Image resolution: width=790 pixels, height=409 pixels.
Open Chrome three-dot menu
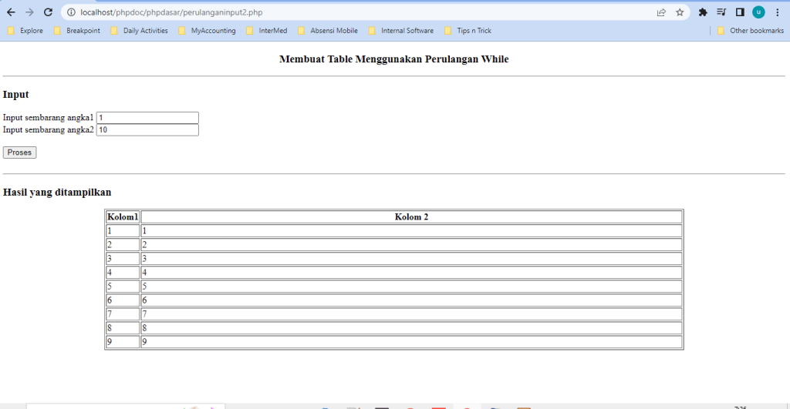point(777,12)
